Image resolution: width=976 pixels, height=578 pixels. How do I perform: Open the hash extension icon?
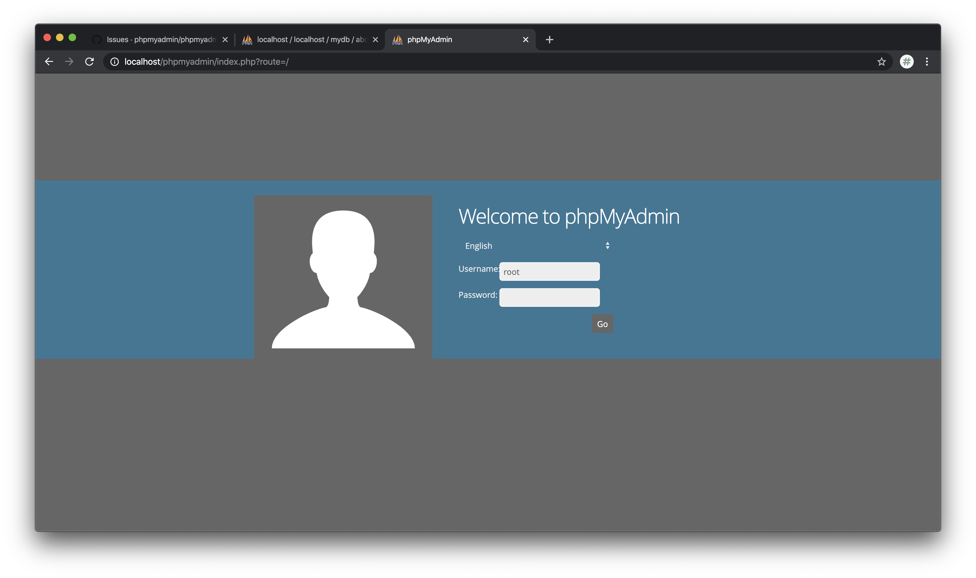906,62
